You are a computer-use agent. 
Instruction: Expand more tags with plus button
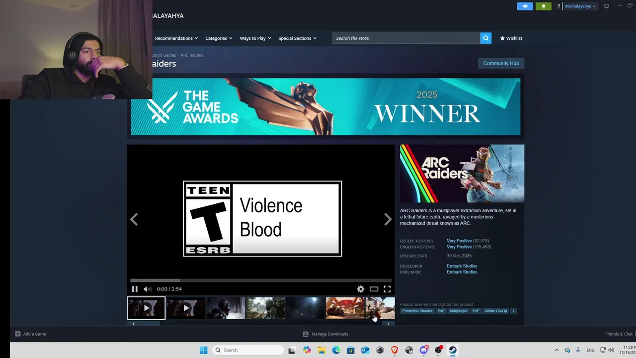[x=513, y=311]
